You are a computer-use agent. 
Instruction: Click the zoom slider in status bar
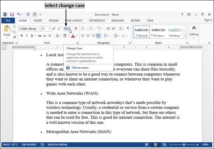[184, 145]
